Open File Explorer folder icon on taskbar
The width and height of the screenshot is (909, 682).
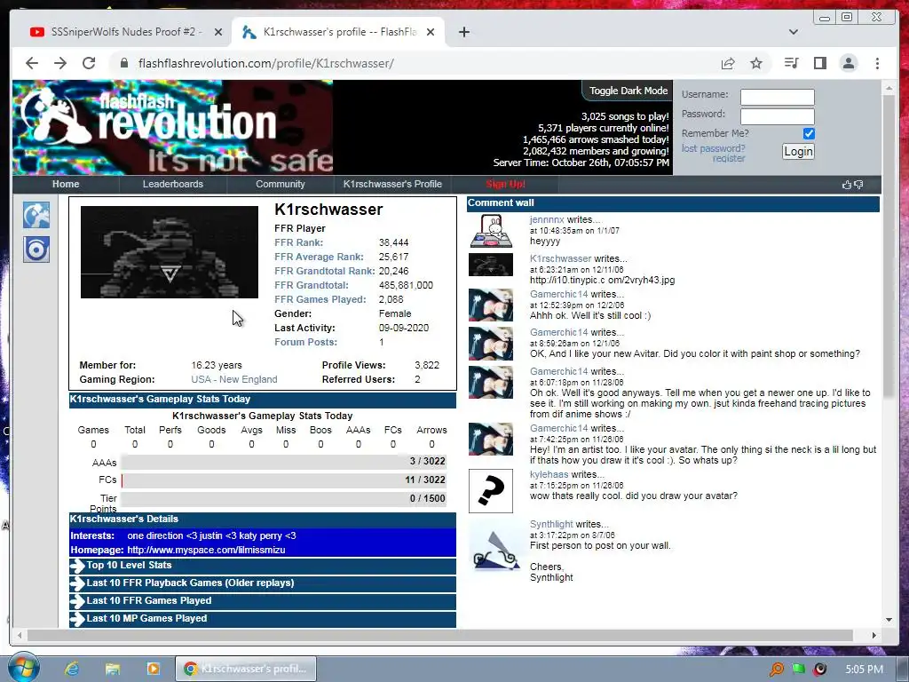pos(112,669)
